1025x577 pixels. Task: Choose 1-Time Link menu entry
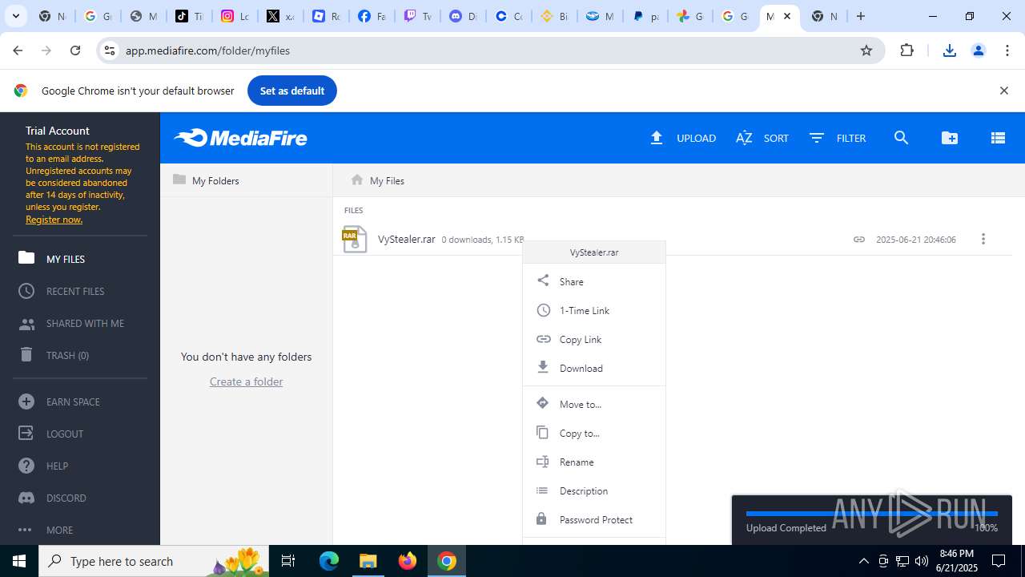594,310
